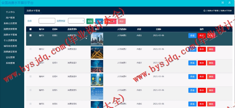
Task: Click 修改 for row 编号3
Action: (x=202, y=63)
